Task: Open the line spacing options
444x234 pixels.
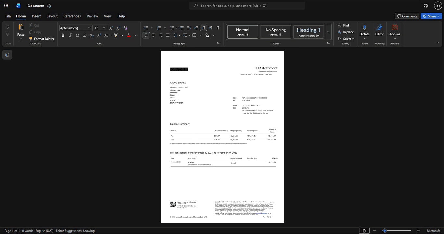Action: [x=177, y=35]
